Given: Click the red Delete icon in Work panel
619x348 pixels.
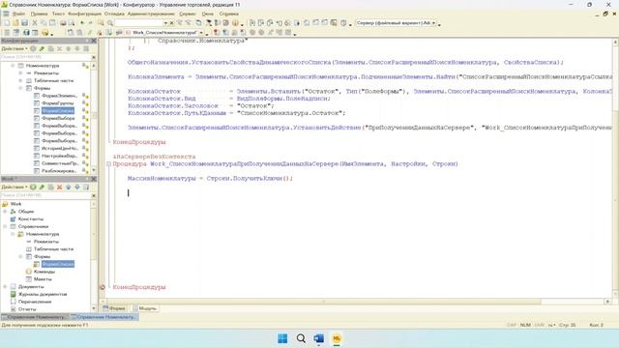Looking at the screenshot, I should [60, 187].
